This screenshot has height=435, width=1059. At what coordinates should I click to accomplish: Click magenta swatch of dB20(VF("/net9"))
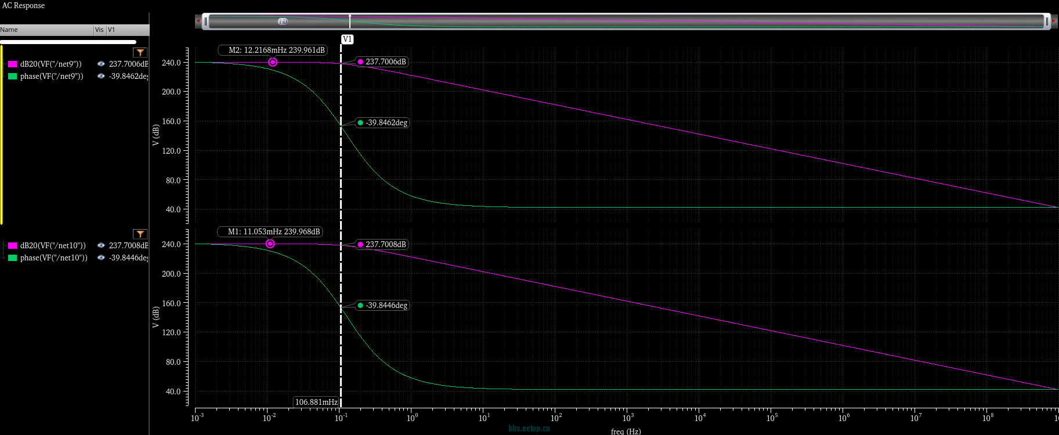coord(12,64)
